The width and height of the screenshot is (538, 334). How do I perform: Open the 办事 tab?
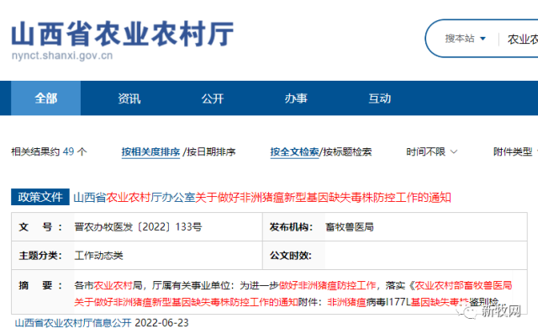pyautogui.click(x=296, y=98)
